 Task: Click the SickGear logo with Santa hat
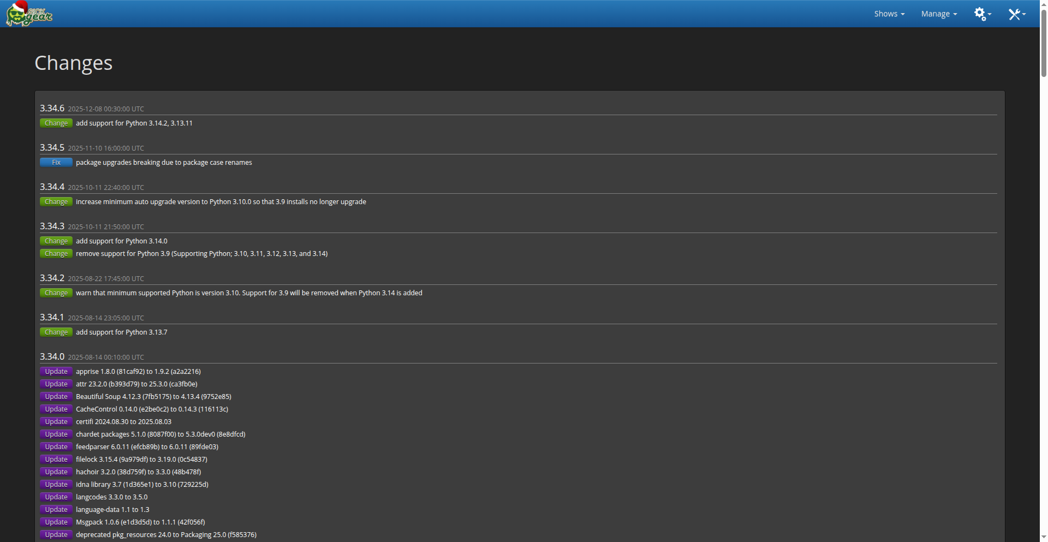pyautogui.click(x=29, y=14)
